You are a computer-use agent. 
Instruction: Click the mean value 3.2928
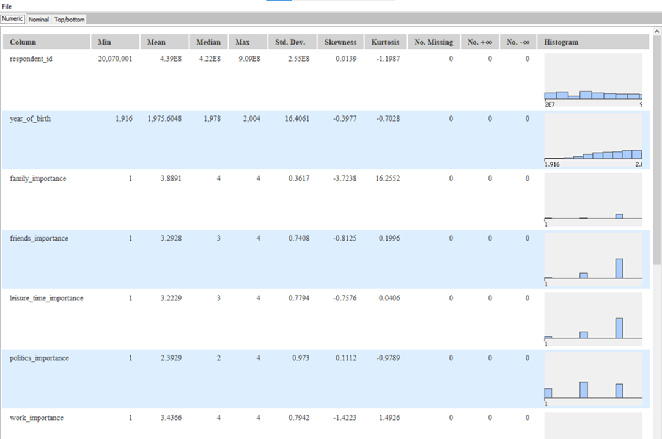(171, 238)
